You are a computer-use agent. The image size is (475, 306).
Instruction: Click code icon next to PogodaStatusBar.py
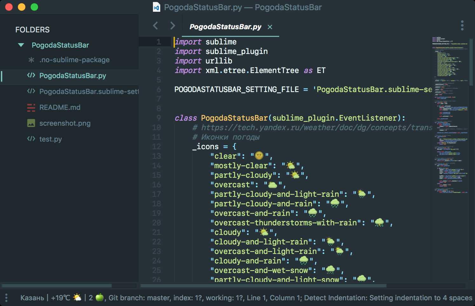click(31, 75)
